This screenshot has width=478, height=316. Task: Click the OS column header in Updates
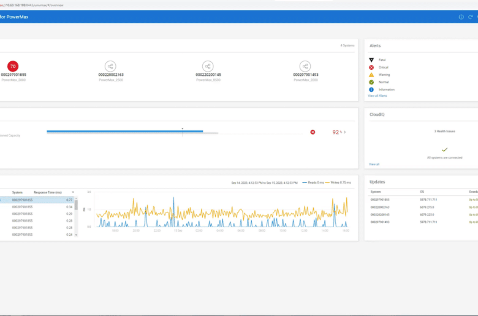pos(422,192)
